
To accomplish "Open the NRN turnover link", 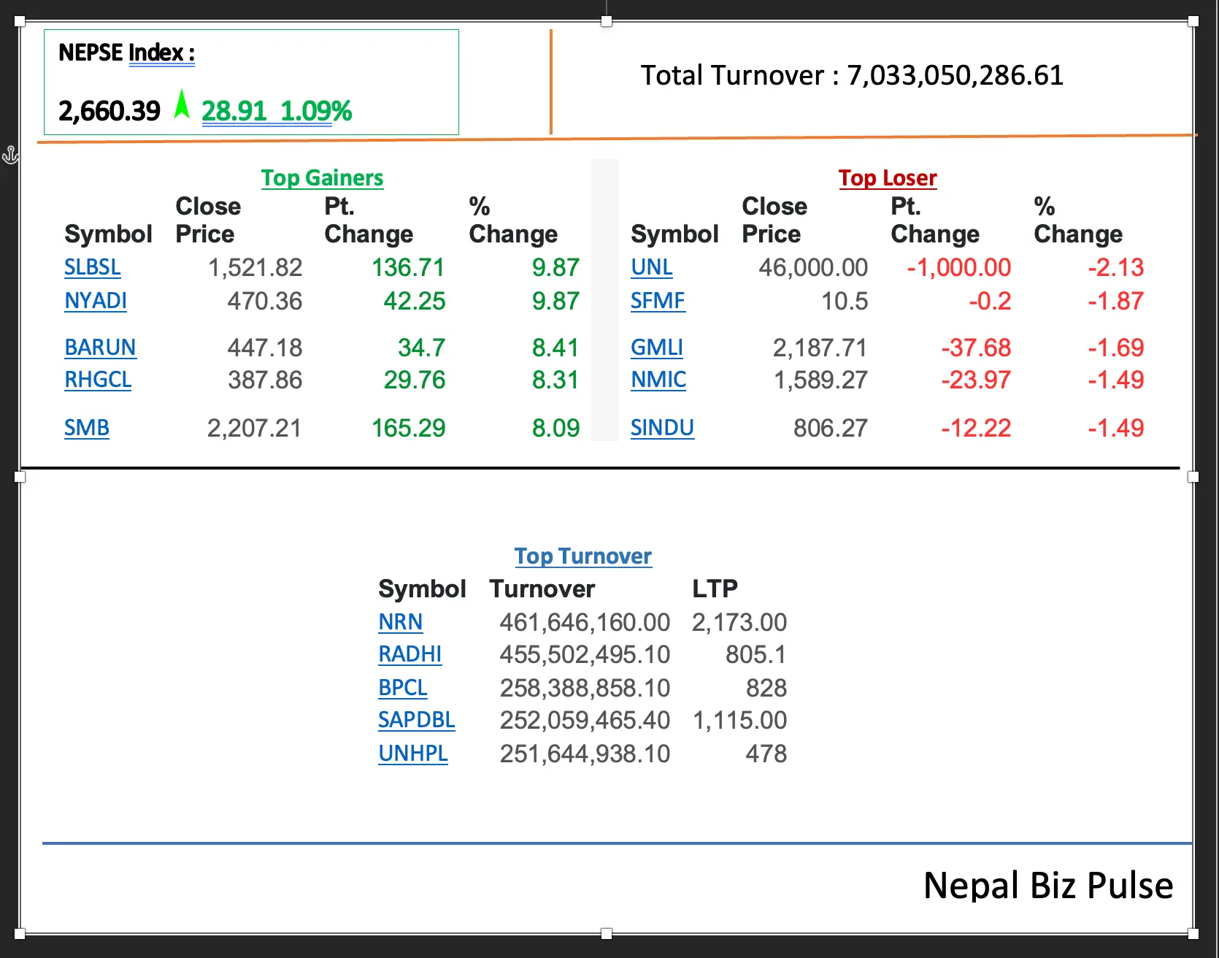I will [x=400, y=622].
